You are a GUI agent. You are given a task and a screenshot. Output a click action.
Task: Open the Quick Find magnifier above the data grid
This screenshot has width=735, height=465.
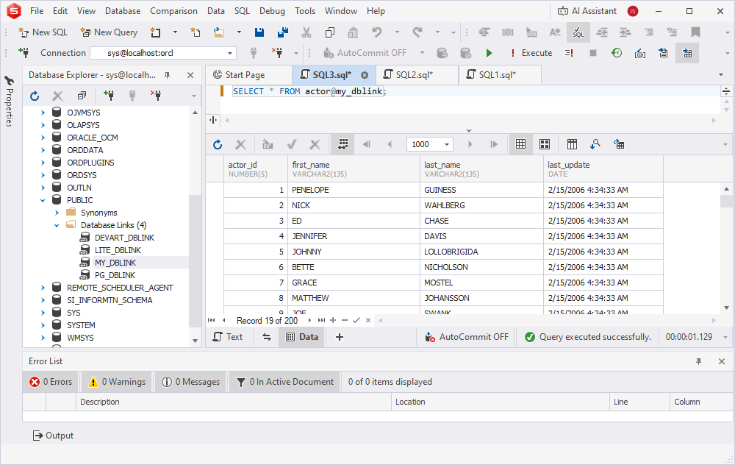point(597,144)
